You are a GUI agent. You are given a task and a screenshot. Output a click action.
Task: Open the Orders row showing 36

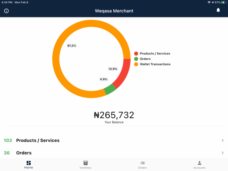point(114,153)
